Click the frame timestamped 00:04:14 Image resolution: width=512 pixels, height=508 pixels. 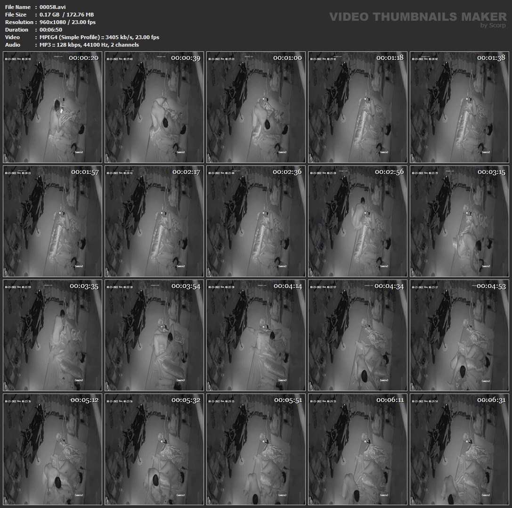pos(256,335)
